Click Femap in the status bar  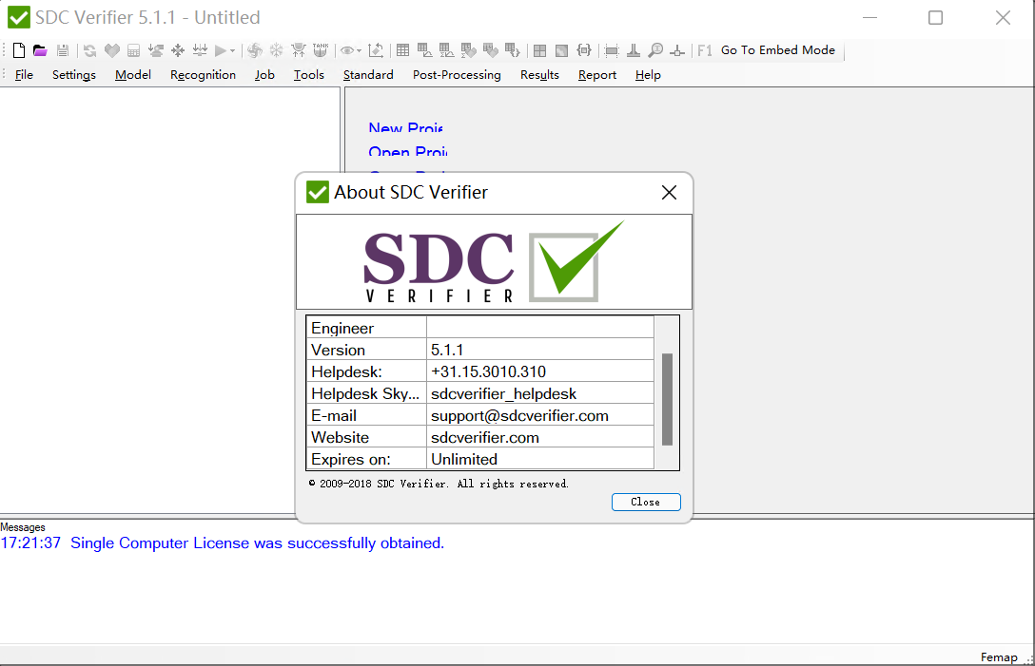point(999,656)
